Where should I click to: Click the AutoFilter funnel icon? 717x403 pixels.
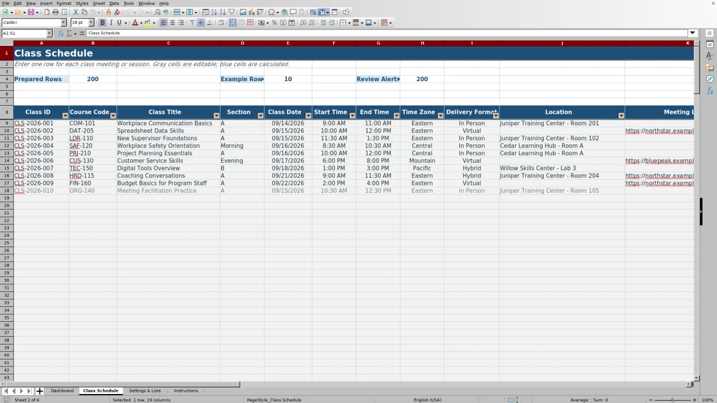pos(231,12)
